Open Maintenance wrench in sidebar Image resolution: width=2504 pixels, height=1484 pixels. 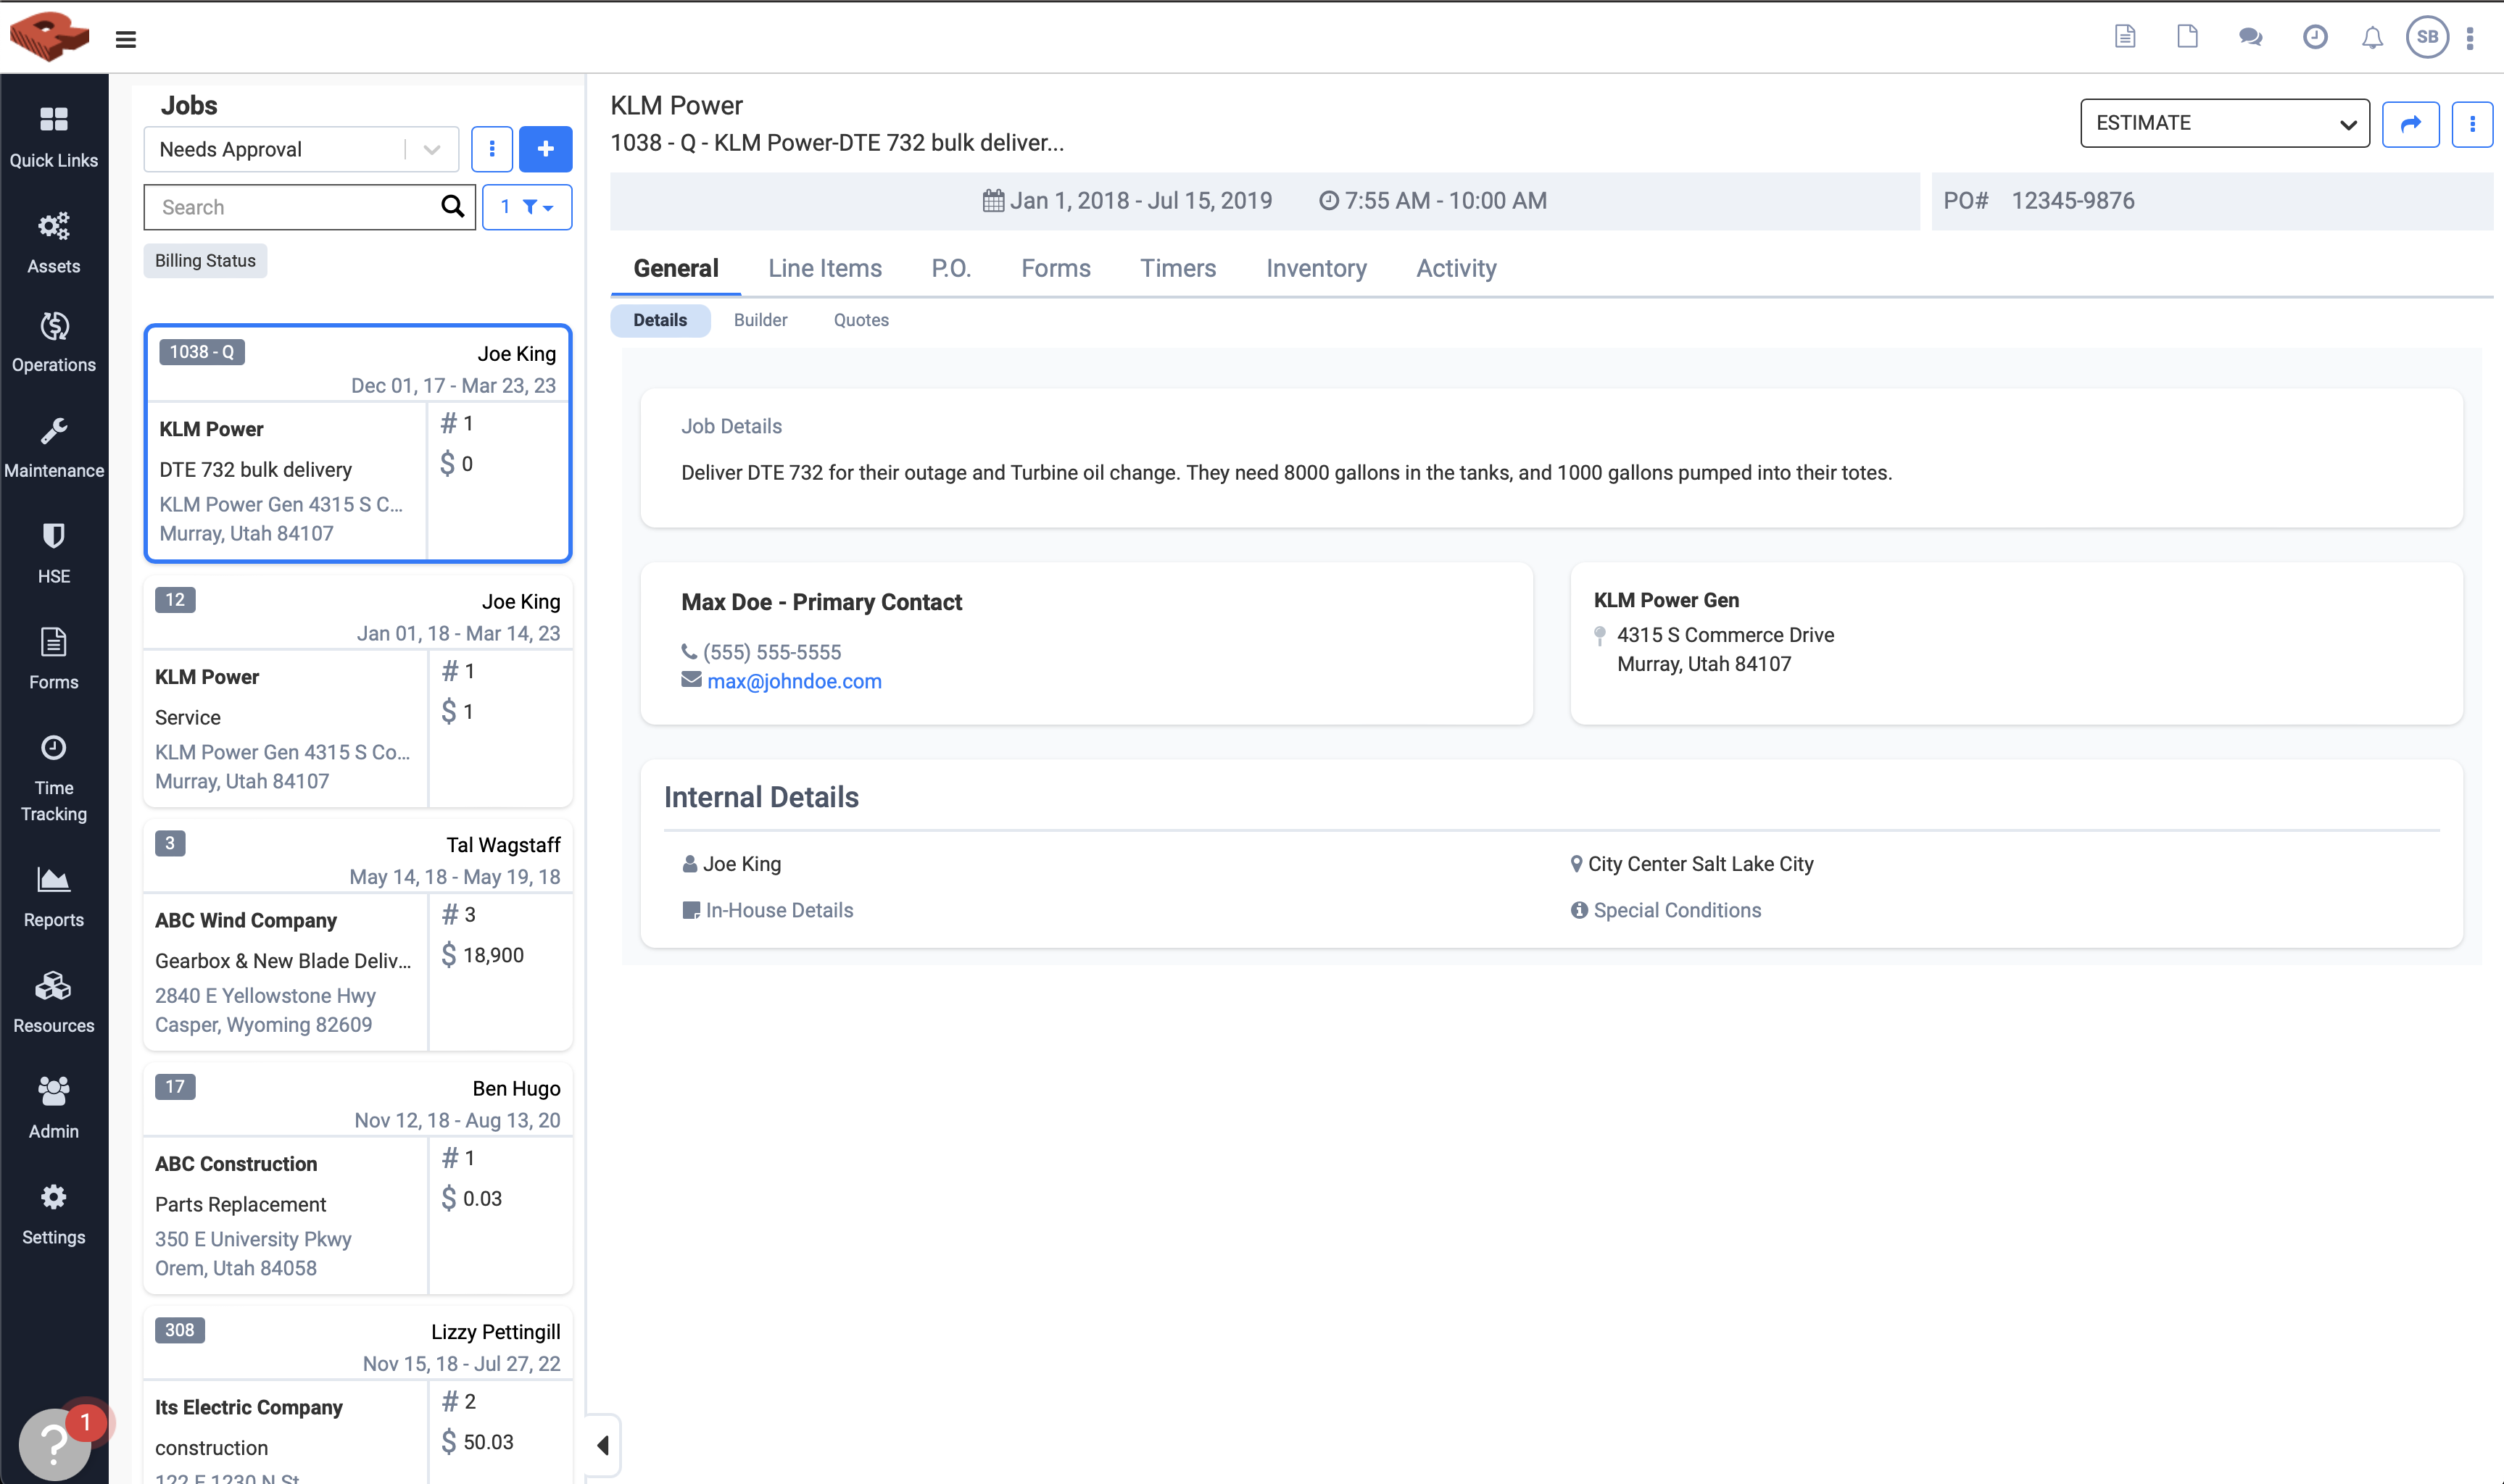[x=54, y=447]
